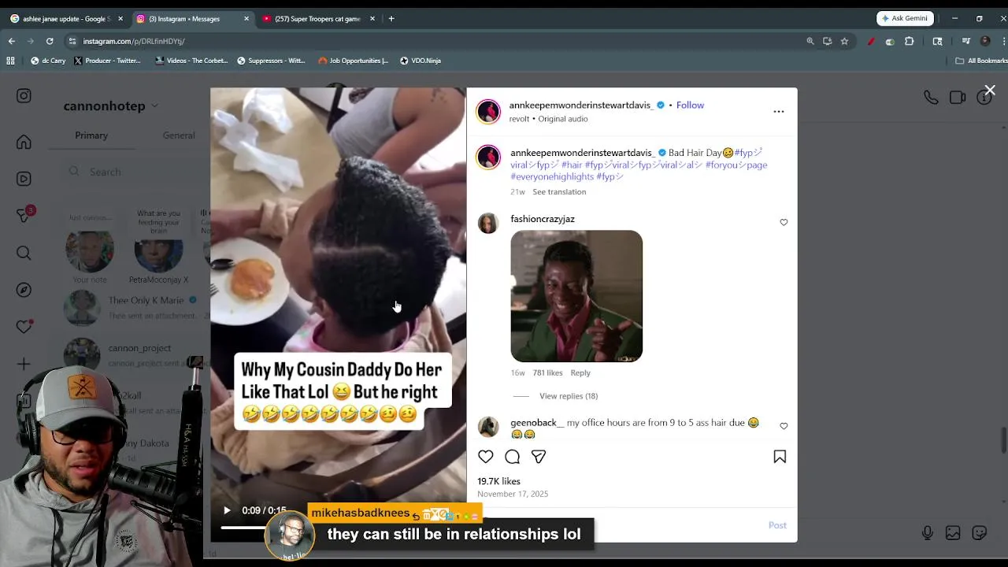Save post with the bookmark icon
Screen dimensions: 1008x567
pyautogui.click(x=780, y=457)
